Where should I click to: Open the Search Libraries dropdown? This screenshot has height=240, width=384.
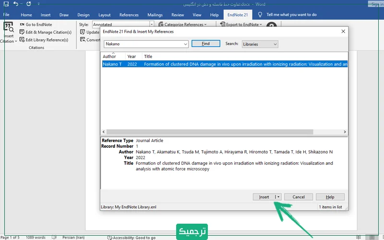pos(260,44)
